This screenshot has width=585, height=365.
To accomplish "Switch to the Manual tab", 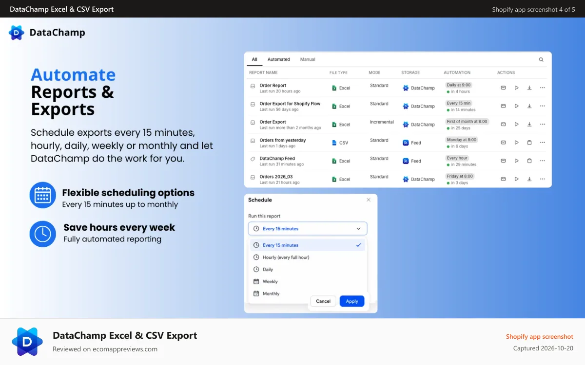I will [x=308, y=59].
